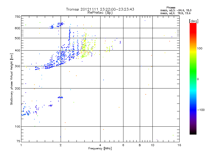Image resolution: width=211 pixels, height=158 pixels.
Task: Select the 'RwPretec (8p)' subtitle
Action: point(100,13)
